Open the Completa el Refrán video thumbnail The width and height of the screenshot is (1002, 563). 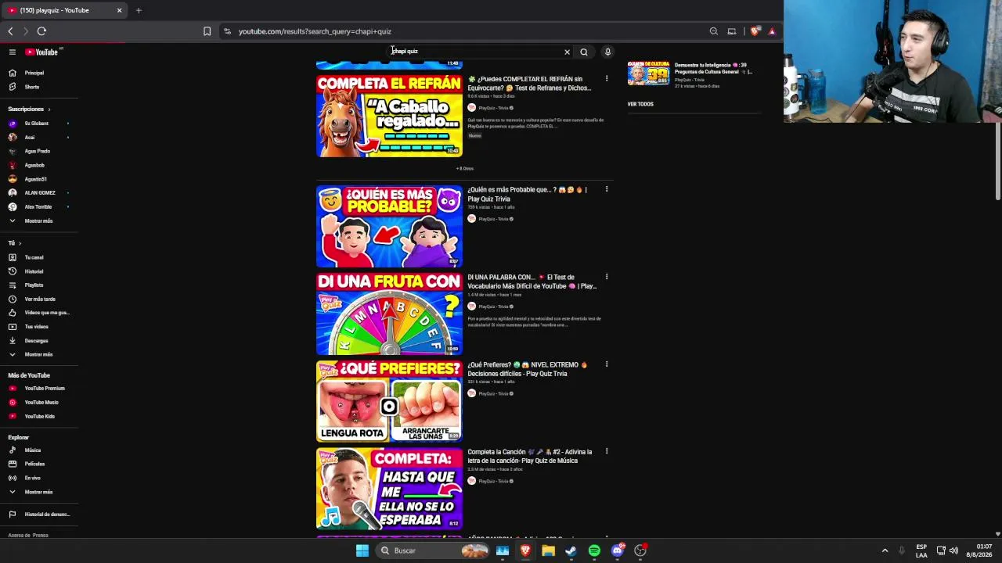[x=389, y=116]
